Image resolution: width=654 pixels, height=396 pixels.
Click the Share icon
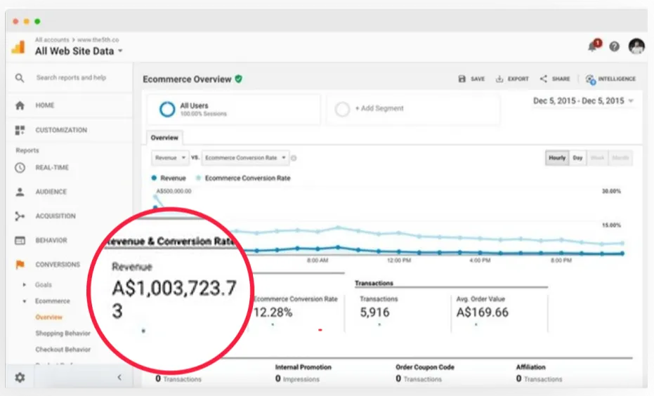(x=544, y=79)
